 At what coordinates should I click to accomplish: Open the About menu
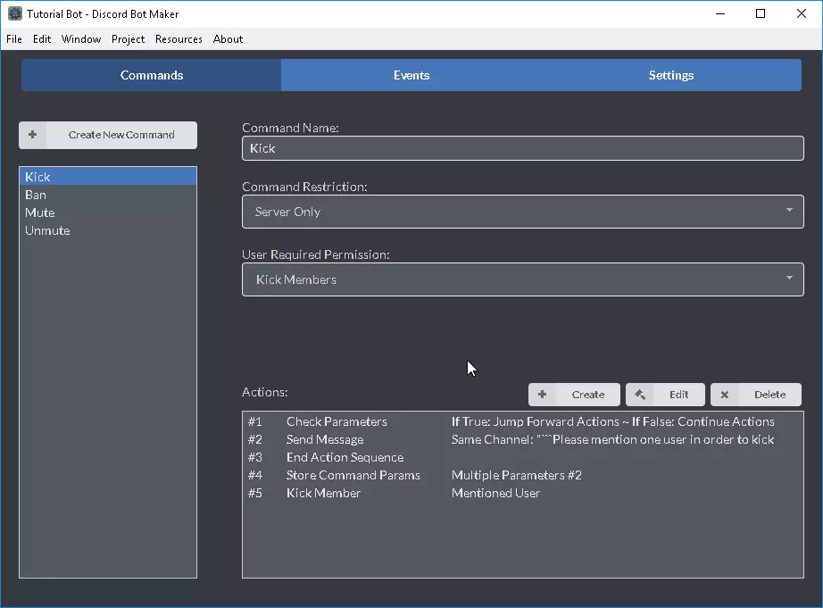228,39
